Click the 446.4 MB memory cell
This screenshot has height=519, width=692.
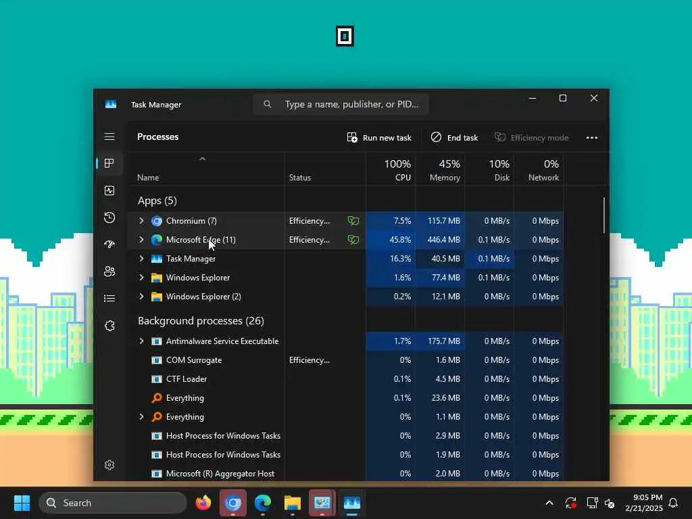(x=439, y=240)
